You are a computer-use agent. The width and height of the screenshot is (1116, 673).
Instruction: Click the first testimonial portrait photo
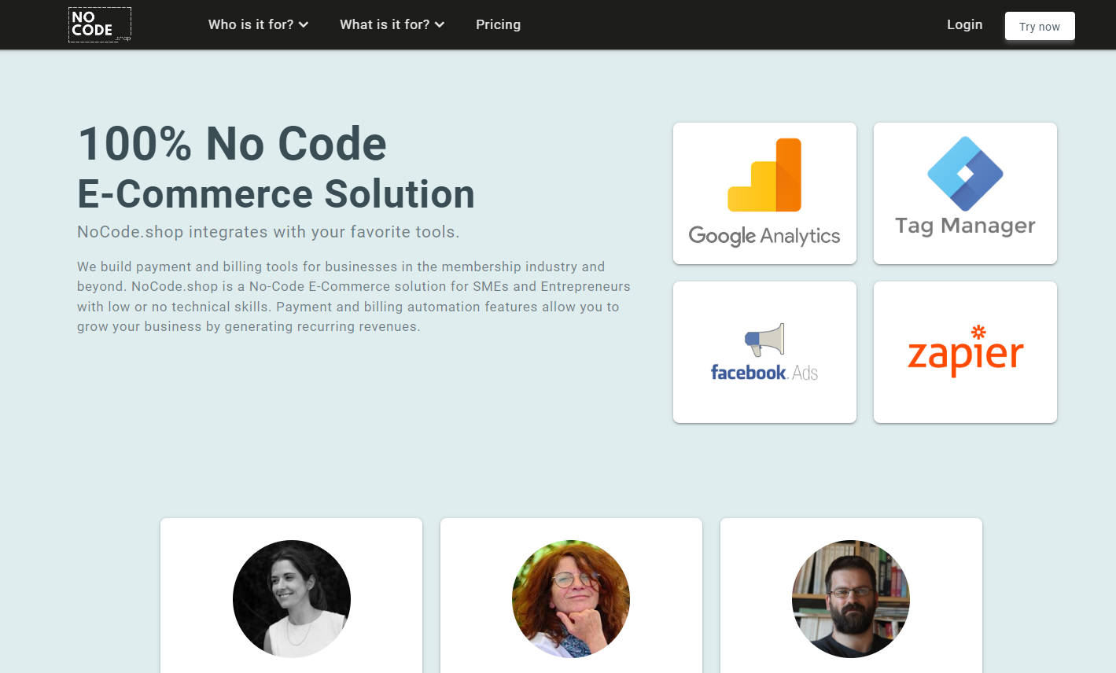tap(291, 598)
